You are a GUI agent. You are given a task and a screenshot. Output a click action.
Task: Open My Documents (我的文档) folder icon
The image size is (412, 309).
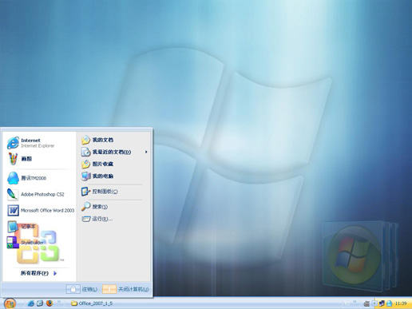click(86, 140)
